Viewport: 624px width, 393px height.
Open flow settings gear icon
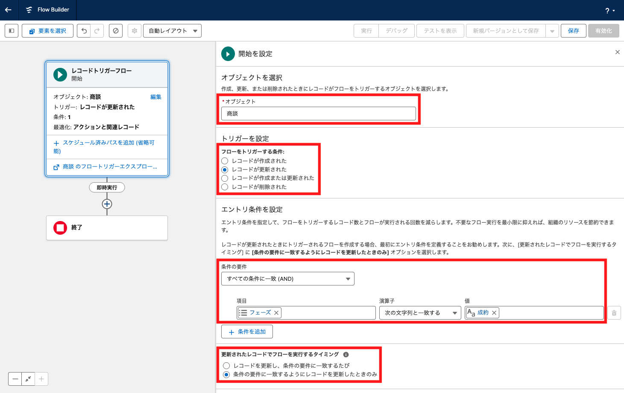click(135, 31)
